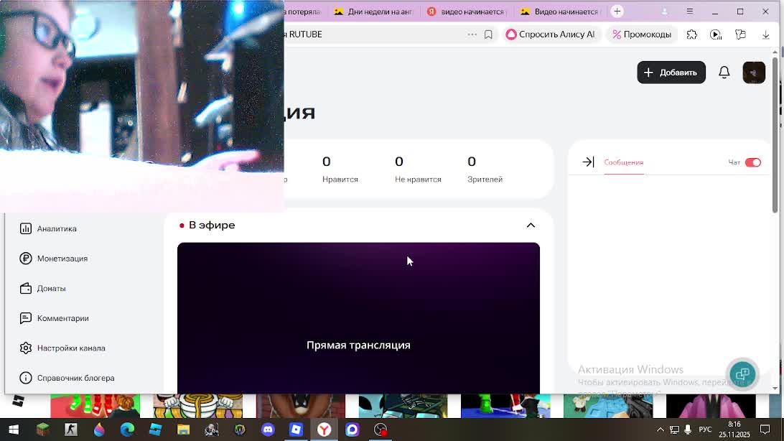Open the browser extensions icon
Viewport: 784px width, 441px height.
691,34
